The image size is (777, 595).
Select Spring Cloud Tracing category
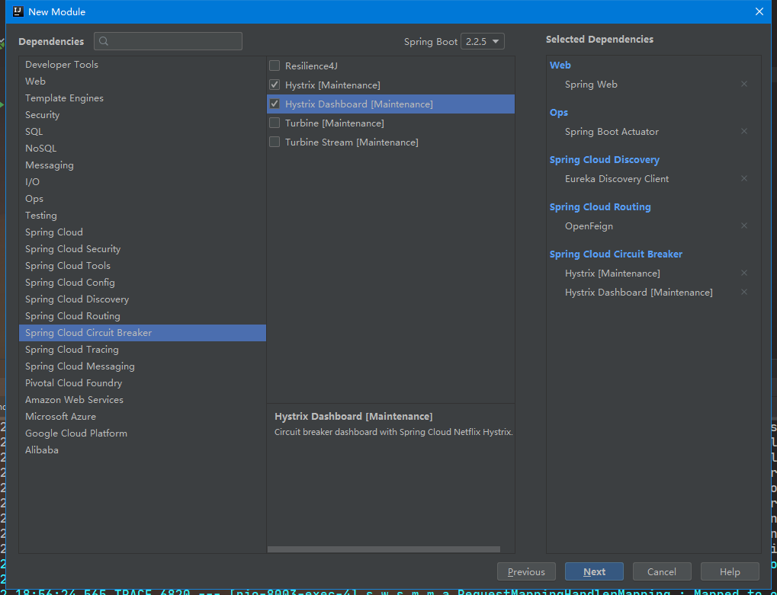[x=143, y=350]
